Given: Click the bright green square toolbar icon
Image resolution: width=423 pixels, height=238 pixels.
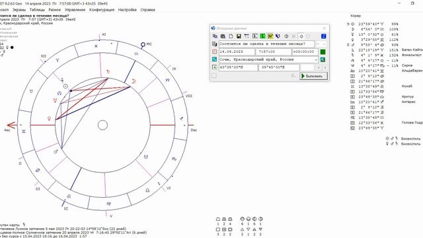Looking at the screenshot, I should tap(262, 36).
